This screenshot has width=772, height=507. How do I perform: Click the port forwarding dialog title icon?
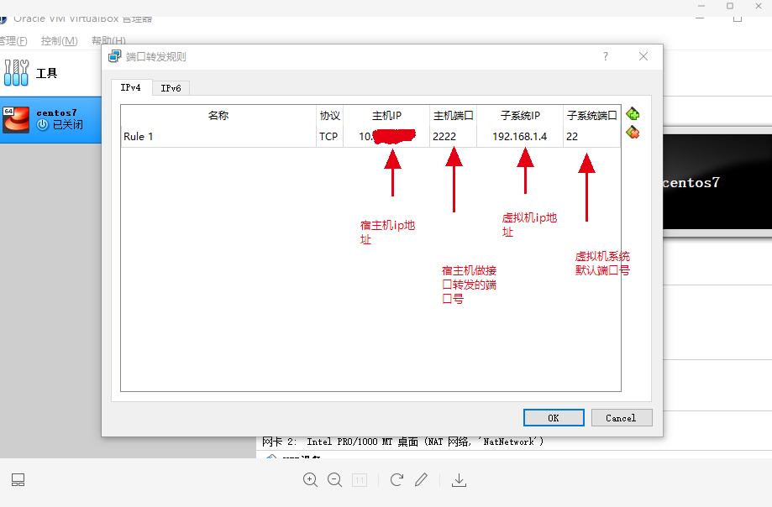113,55
